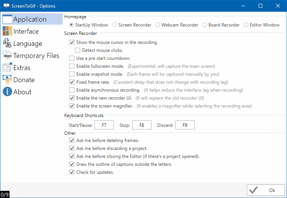Select the Language translation icon
This screenshot has height=198, width=287.
7,44
